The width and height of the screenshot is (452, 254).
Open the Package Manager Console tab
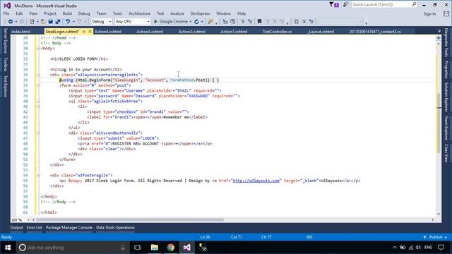pyautogui.click(x=69, y=227)
